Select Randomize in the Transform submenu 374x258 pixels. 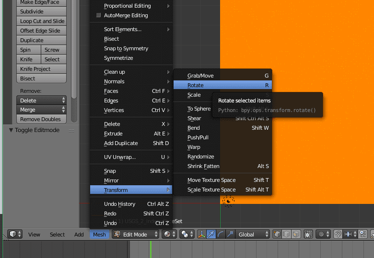coord(222,157)
